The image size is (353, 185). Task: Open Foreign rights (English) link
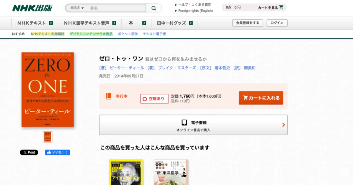click(x=195, y=11)
